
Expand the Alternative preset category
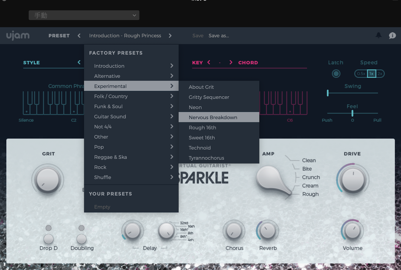131,76
